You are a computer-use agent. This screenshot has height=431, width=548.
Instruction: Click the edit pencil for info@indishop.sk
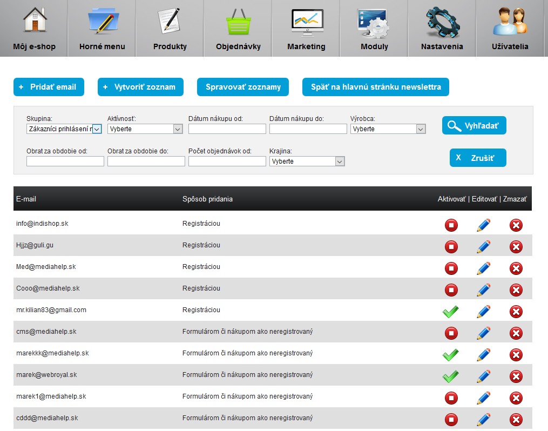(x=484, y=225)
